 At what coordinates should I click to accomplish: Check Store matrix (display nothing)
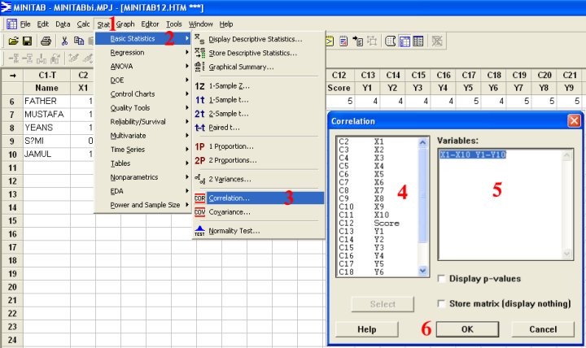click(442, 303)
